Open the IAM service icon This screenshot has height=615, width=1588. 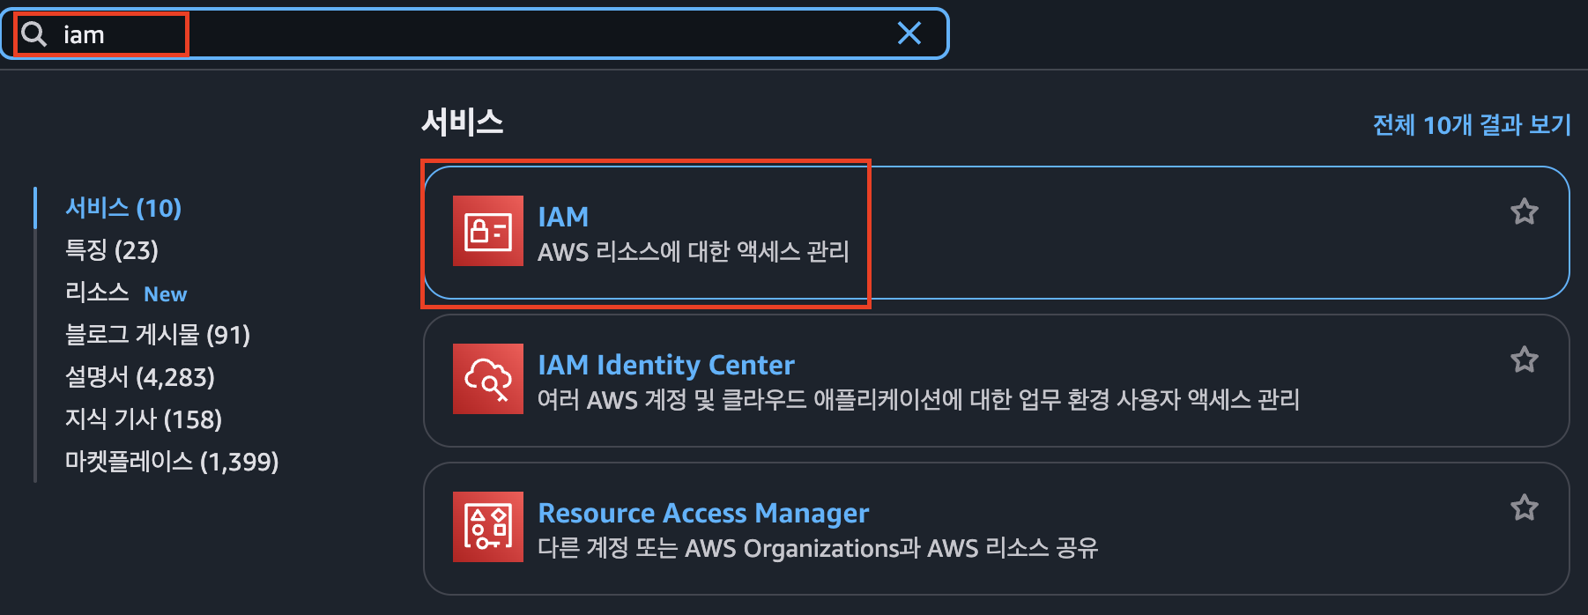click(487, 231)
